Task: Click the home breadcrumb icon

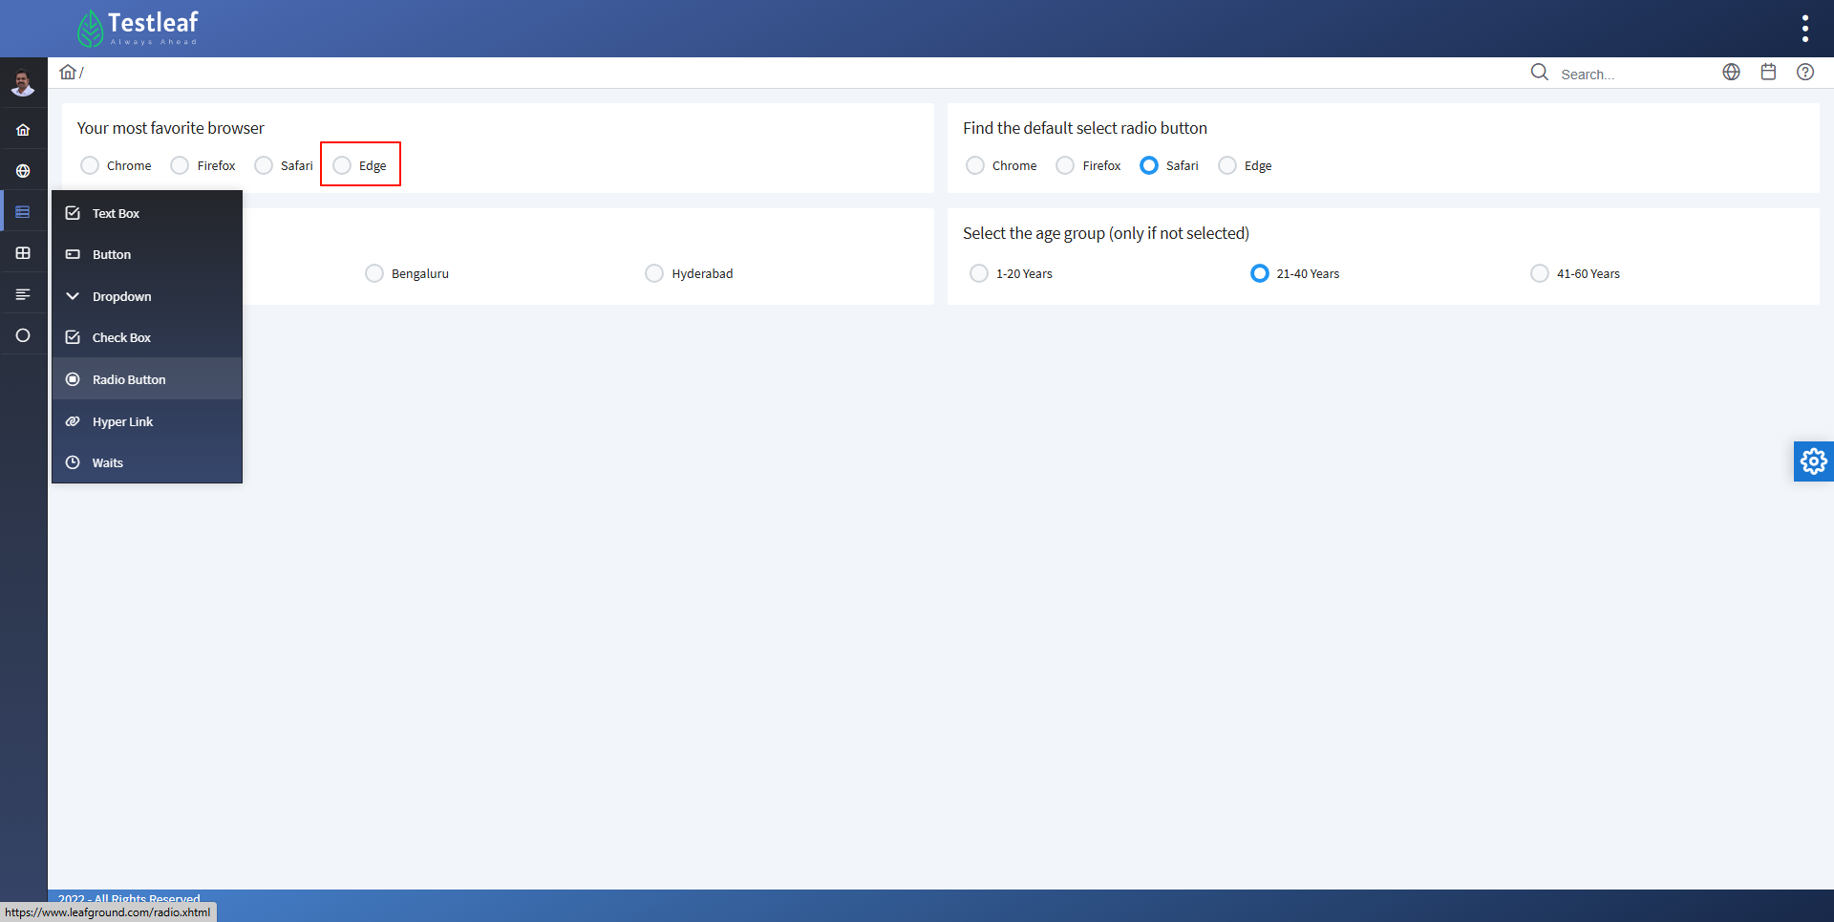Action: pyautogui.click(x=68, y=72)
